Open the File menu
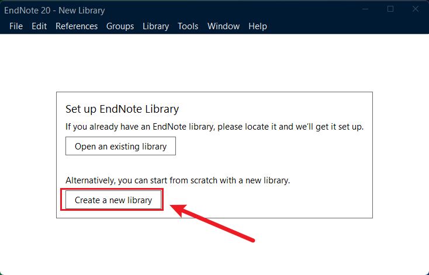 pyautogui.click(x=16, y=26)
